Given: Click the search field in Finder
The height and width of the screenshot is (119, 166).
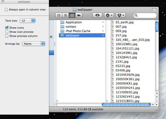Looking at the screenshot, I should pos(145,15).
